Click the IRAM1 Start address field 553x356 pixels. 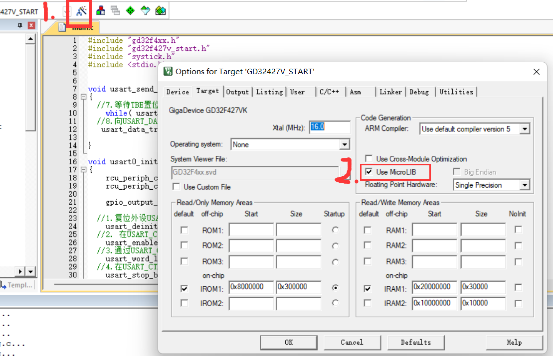coord(434,287)
